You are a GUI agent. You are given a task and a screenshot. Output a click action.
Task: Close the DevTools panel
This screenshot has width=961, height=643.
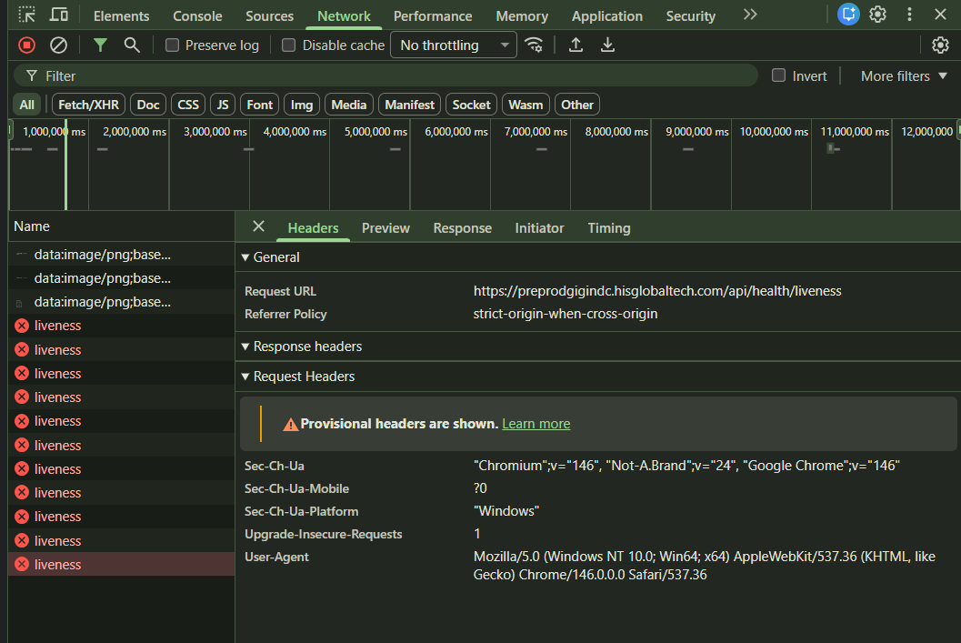pyautogui.click(x=940, y=15)
